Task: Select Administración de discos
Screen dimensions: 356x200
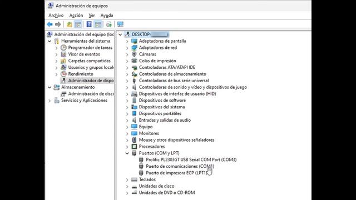Action: (91, 94)
